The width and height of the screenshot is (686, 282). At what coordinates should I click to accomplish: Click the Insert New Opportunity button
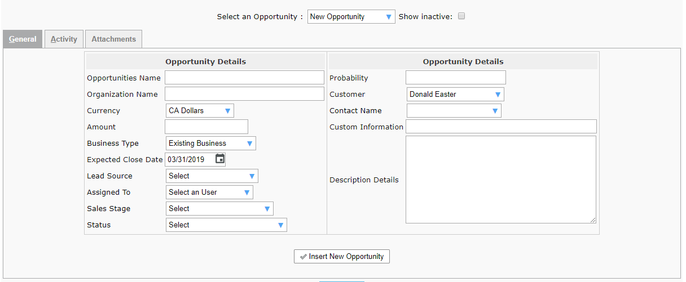341,257
